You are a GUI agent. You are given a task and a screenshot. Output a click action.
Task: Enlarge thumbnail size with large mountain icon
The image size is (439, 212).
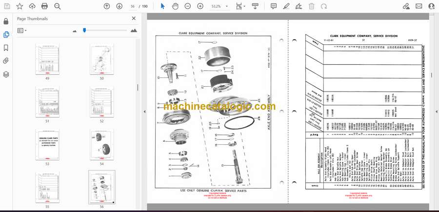[134, 31]
